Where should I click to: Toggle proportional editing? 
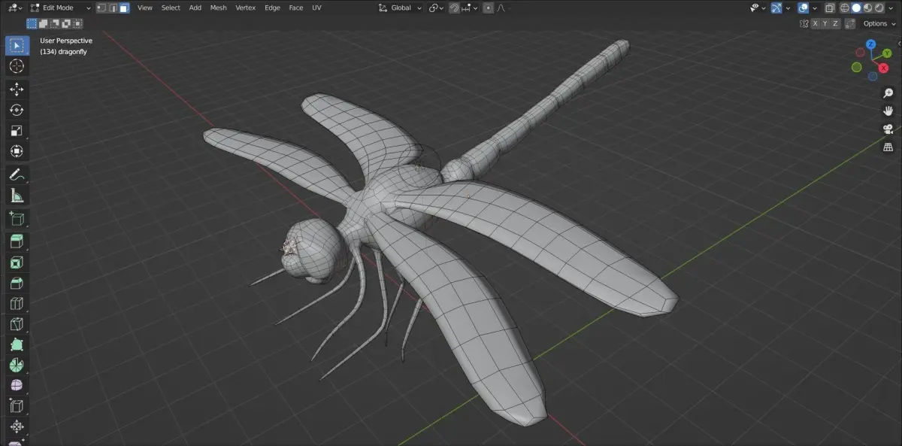(x=489, y=8)
